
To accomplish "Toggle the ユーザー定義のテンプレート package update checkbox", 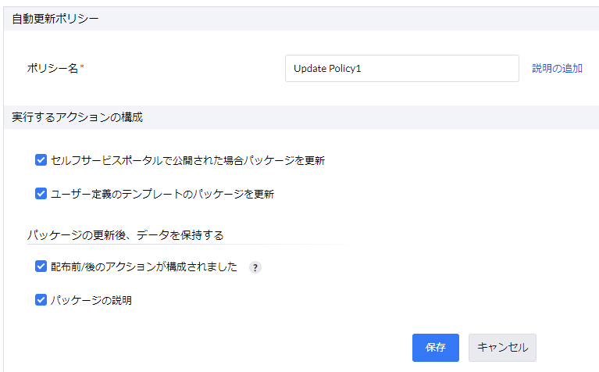I will coord(41,193).
